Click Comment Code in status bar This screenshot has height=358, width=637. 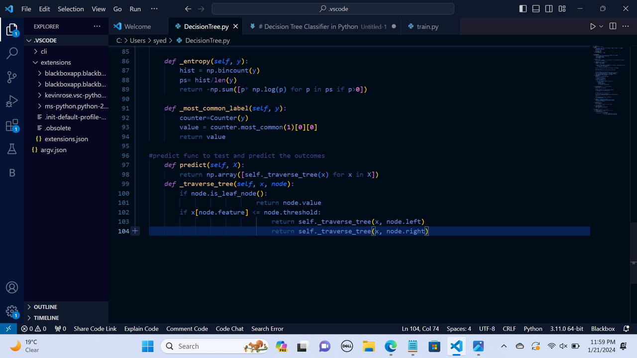[x=187, y=329]
